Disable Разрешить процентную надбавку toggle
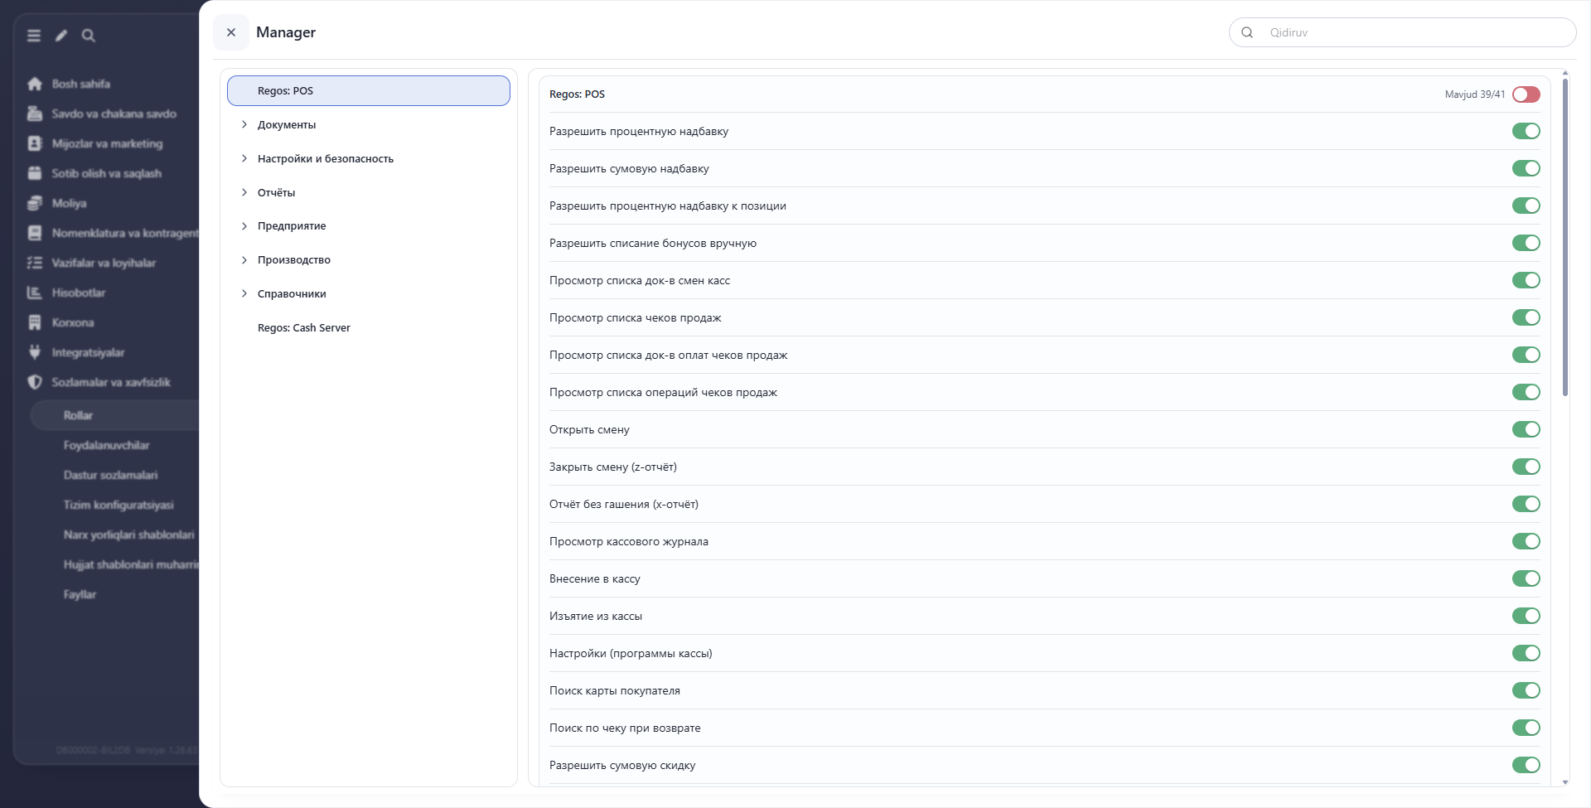Image resolution: width=1591 pixels, height=808 pixels. click(1526, 131)
